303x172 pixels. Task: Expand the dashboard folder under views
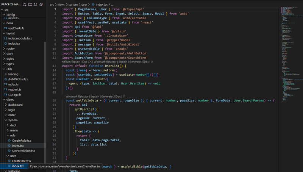(x=15, y=105)
